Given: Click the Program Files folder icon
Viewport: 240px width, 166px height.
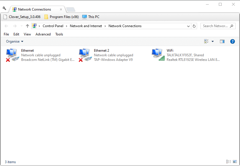Looking at the screenshot, I should point(46,17).
